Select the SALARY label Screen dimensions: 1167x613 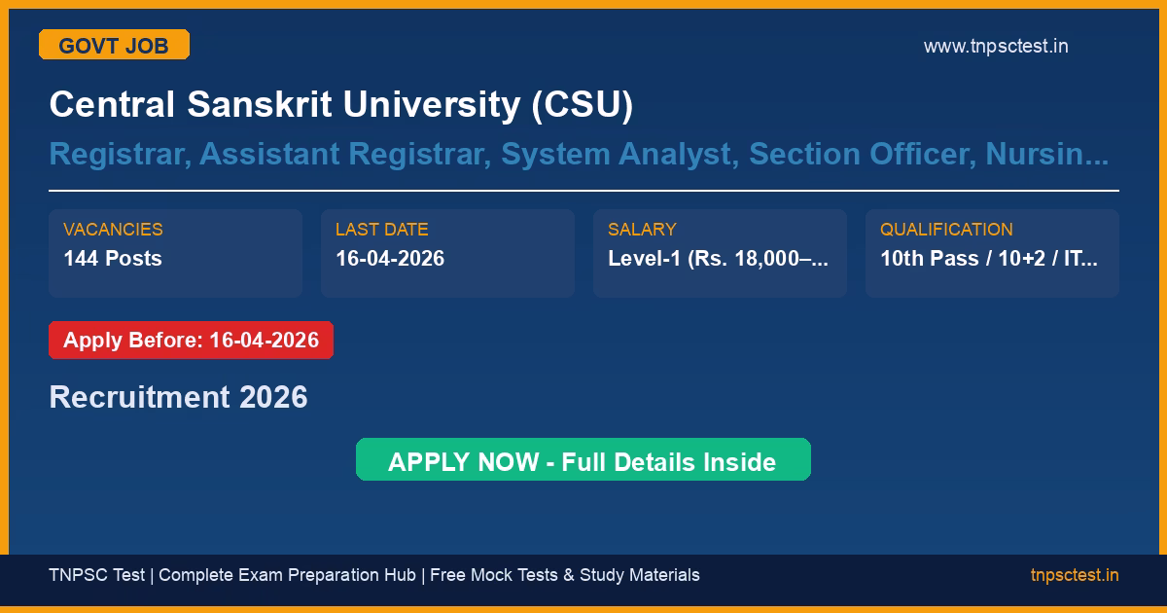641,230
